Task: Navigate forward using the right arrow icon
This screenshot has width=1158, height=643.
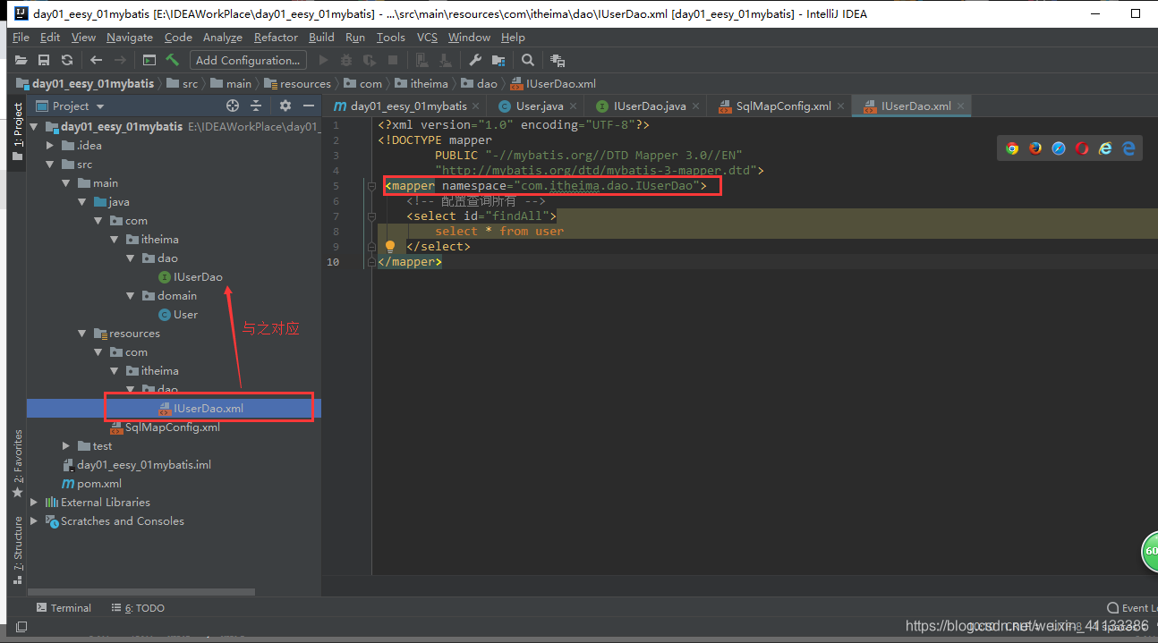Action: [x=120, y=60]
